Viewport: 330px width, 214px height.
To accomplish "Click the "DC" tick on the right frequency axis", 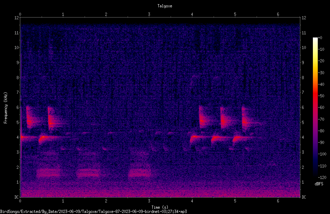I will click(x=304, y=197).
